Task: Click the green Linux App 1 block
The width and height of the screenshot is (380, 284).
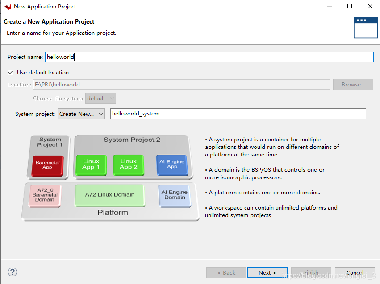Action: (x=91, y=165)
